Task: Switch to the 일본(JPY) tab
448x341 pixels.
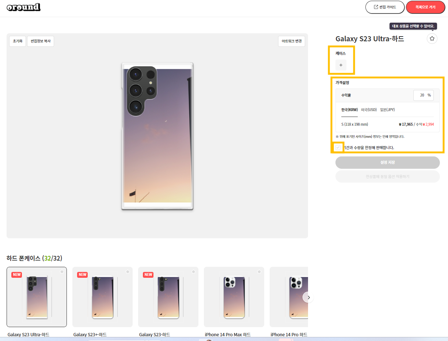Action: (x=387, y=110)
